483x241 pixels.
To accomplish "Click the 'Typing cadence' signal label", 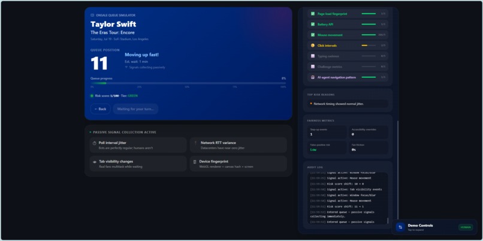I will point(328,56).
